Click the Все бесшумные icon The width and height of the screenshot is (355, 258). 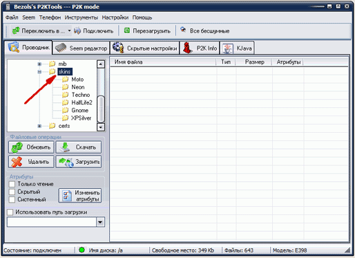[183, 30]
